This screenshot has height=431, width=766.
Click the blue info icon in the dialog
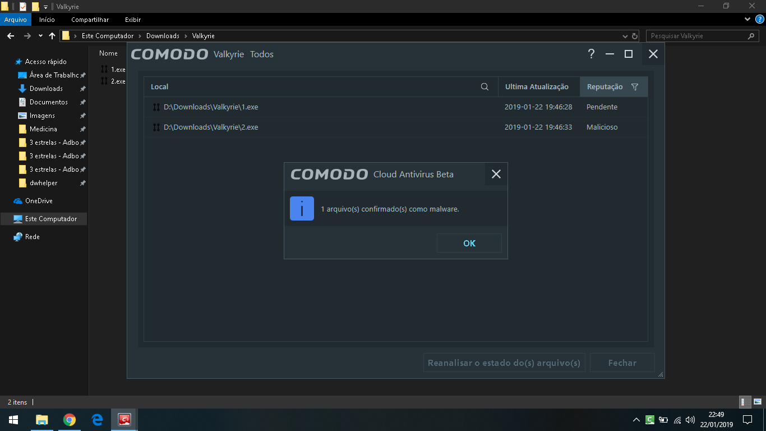(x=302, y=209)
